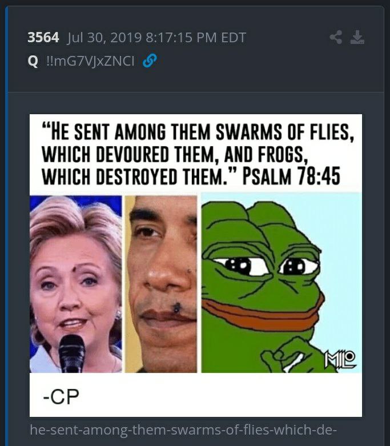The width and height of the screenshot is (390, 446).
Task: Click the tripcode !!mG7VJxZNCI
Action: click(90, 61)
